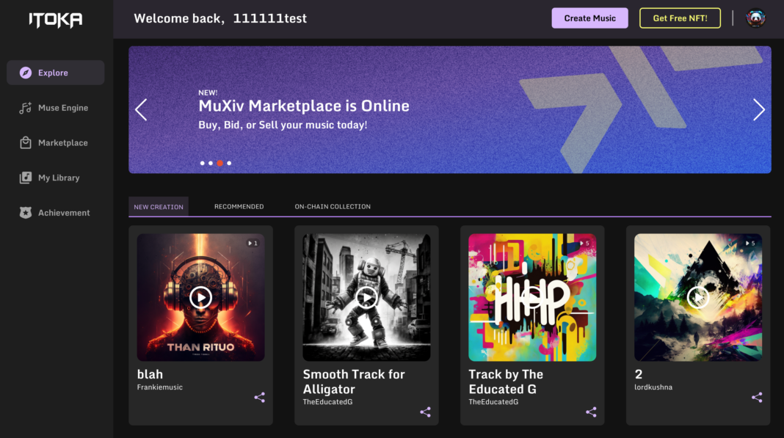Click the Marketplace bag icon

pos(24,142)
